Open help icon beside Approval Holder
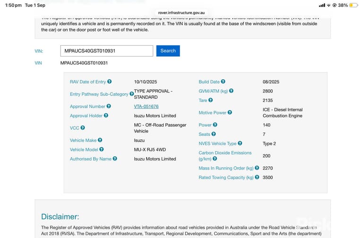 106,115
